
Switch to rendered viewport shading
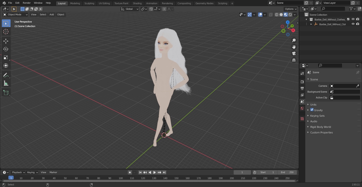pyautogui.click(x=290, y=15)
